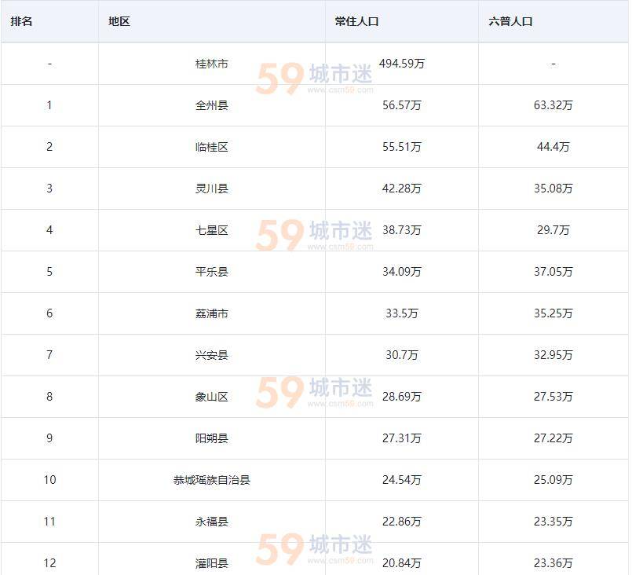Select the 55.51万 resident population cell
This screenshot has height=575, width=632.
click(402, 147)
